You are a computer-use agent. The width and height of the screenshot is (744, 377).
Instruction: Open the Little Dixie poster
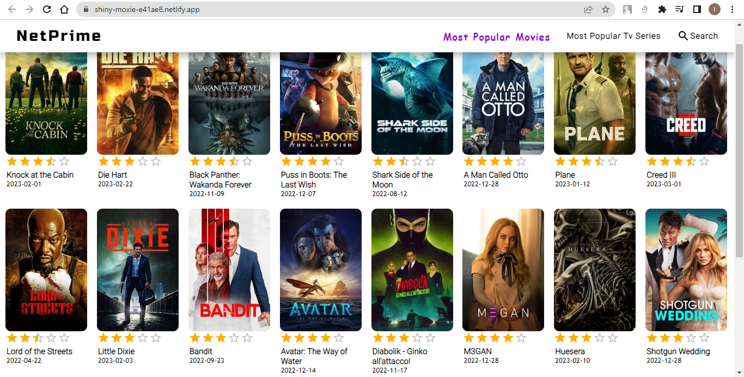[138, 270]
